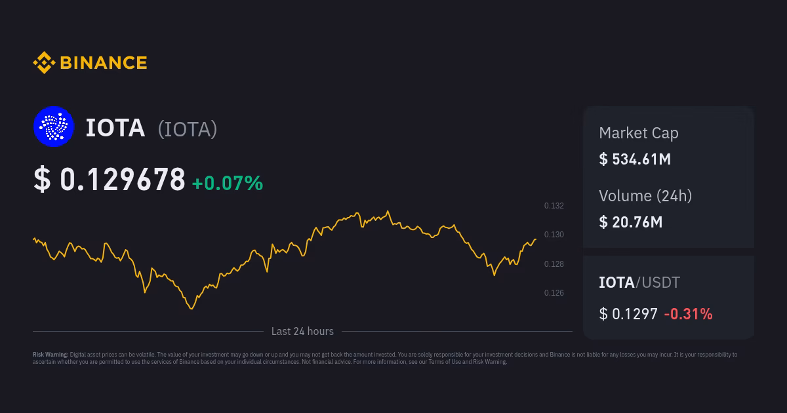Screen dimensions: 787x413
Task: Click the $ 0.1297 USDT price value
Action: coord(628,314)
